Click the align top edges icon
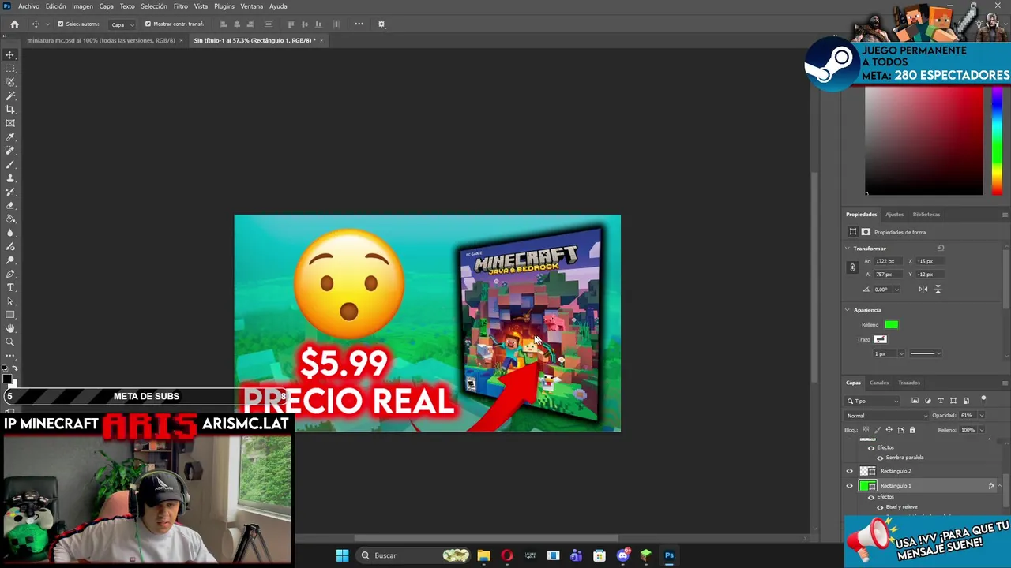Screen dimensions: 1011x568 pos(291,24)
